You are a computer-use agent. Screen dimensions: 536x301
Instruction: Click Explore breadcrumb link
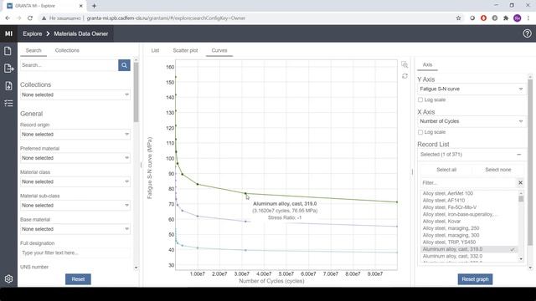[x=33, y=33]
